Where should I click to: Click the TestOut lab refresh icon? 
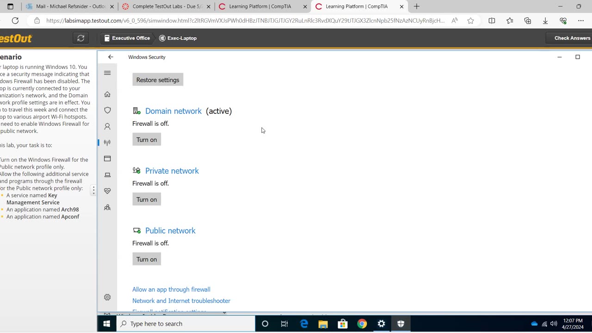click(81, 38)
